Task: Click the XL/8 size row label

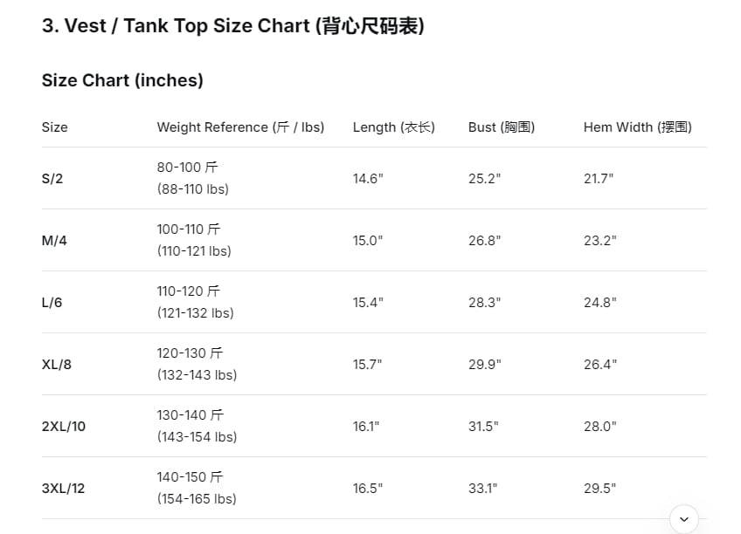Action: click(57, 365)
